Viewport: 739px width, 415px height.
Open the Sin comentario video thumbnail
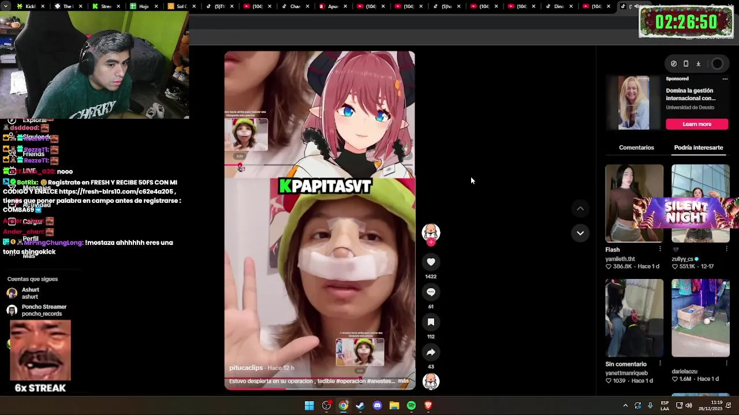tap(634, 318)
